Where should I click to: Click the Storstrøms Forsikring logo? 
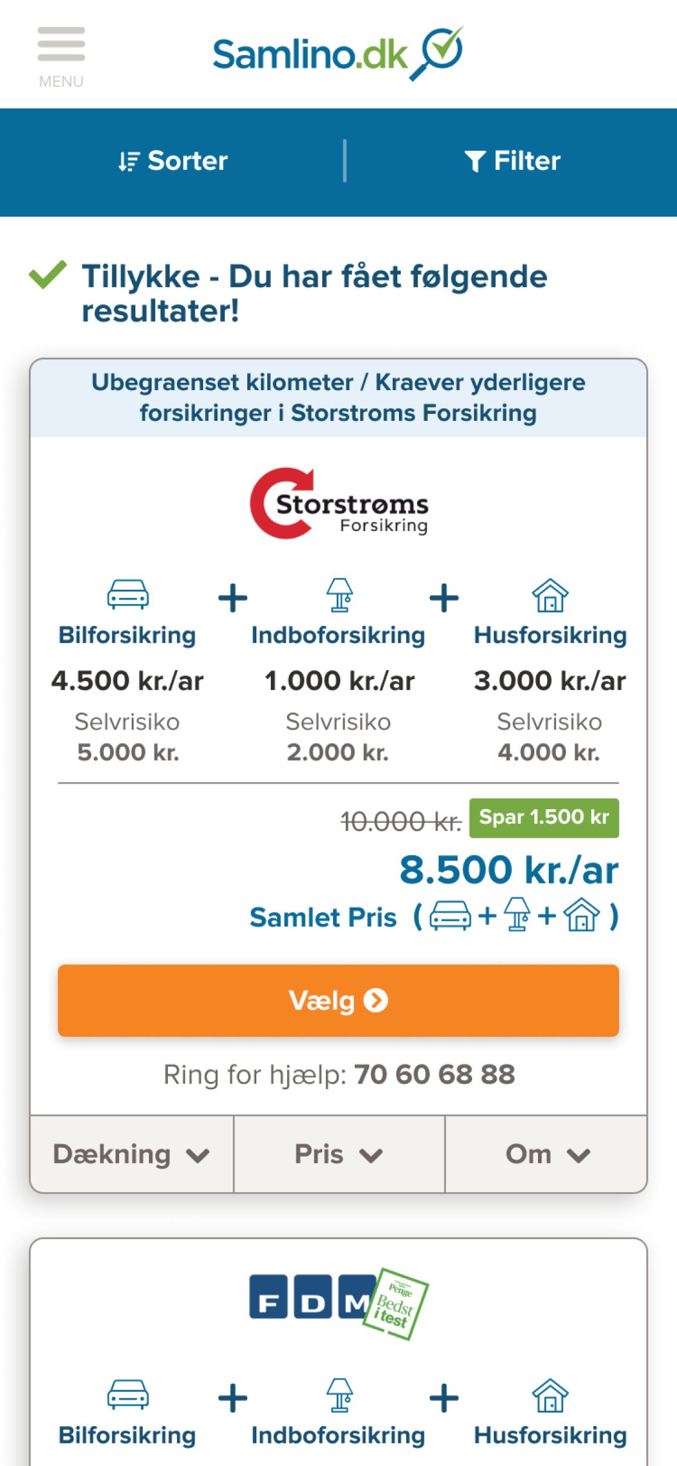click(x=338, y=503)
